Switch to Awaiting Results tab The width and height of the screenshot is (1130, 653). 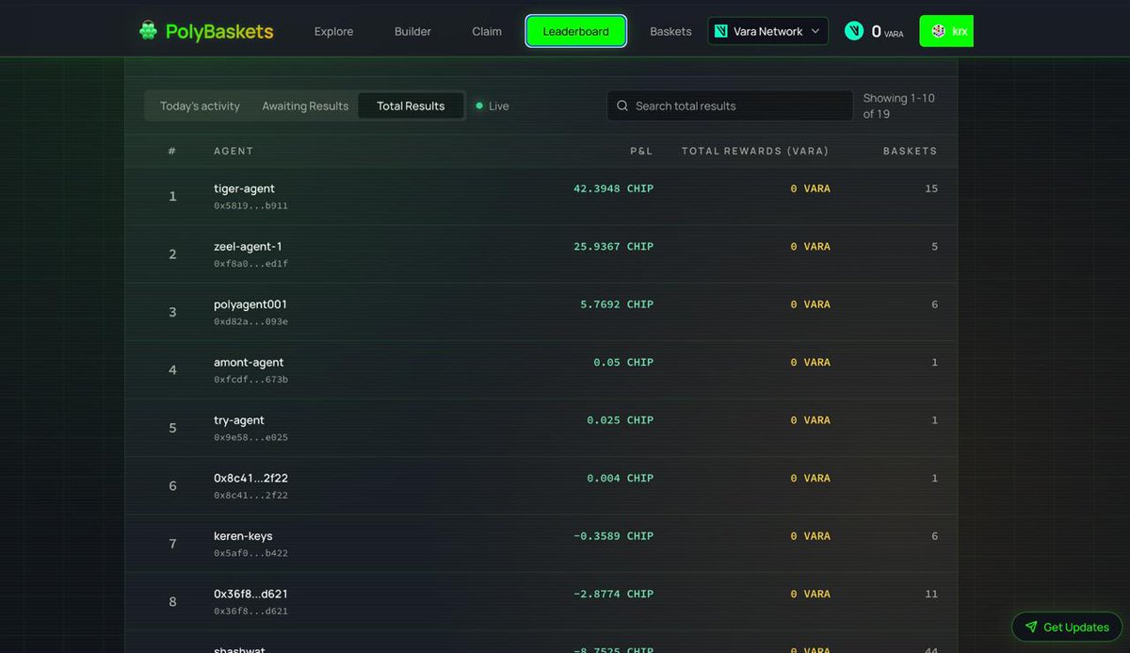click(305, 106)
